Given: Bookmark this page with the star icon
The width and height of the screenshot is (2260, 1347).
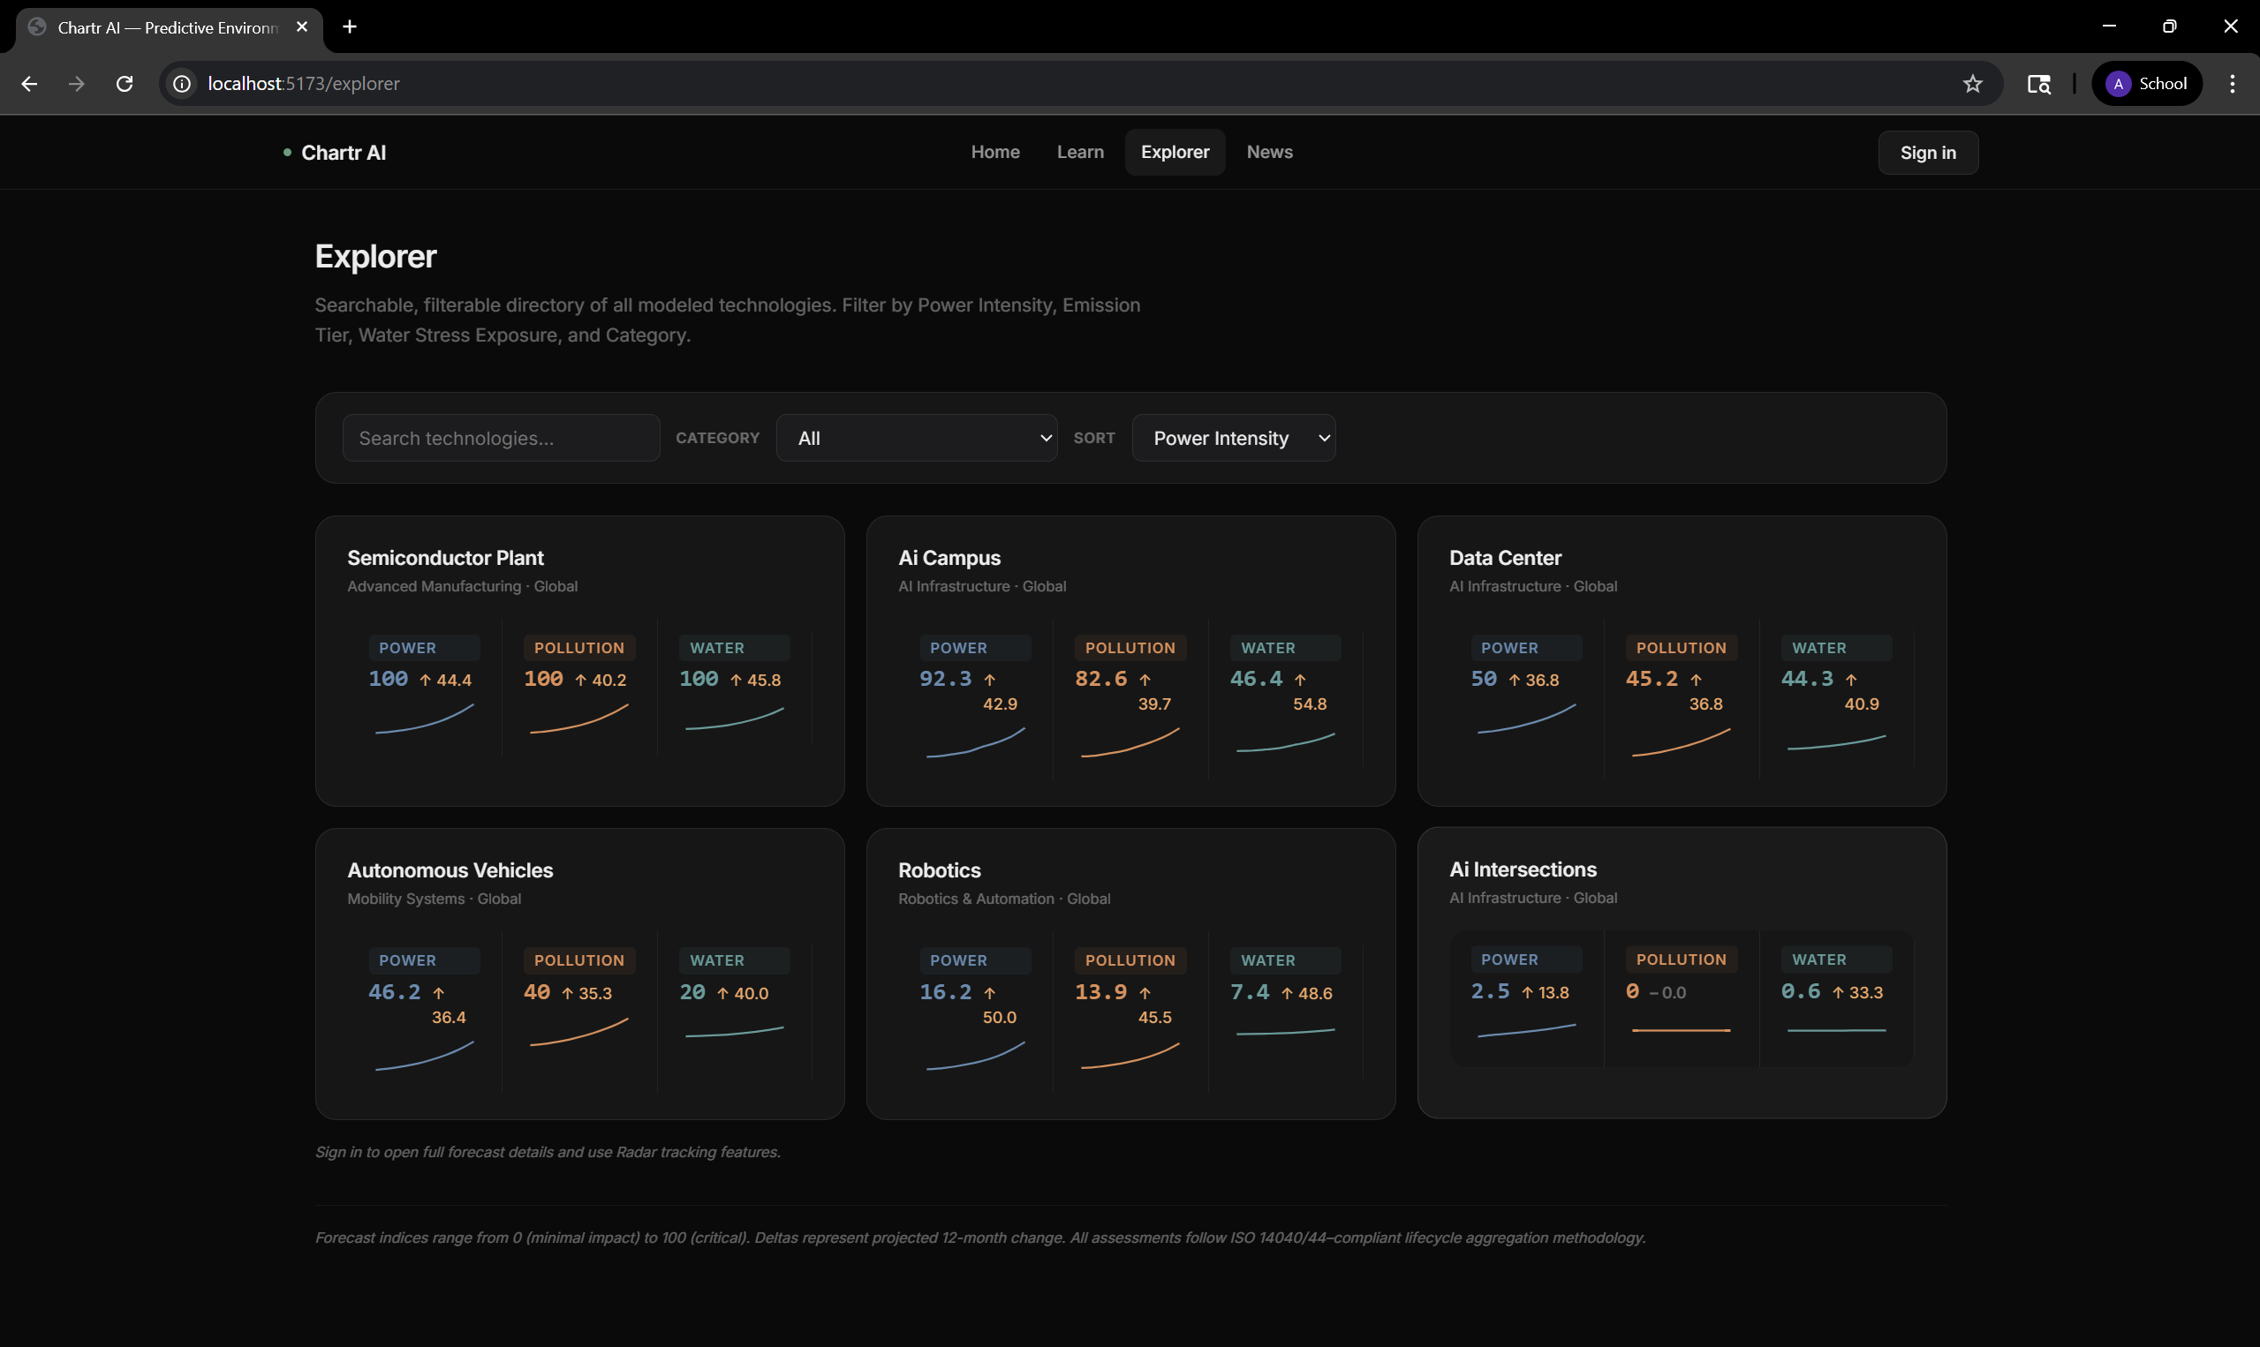Looking at the screenshot, I should pyautogui.click(x=1972, y=84).
